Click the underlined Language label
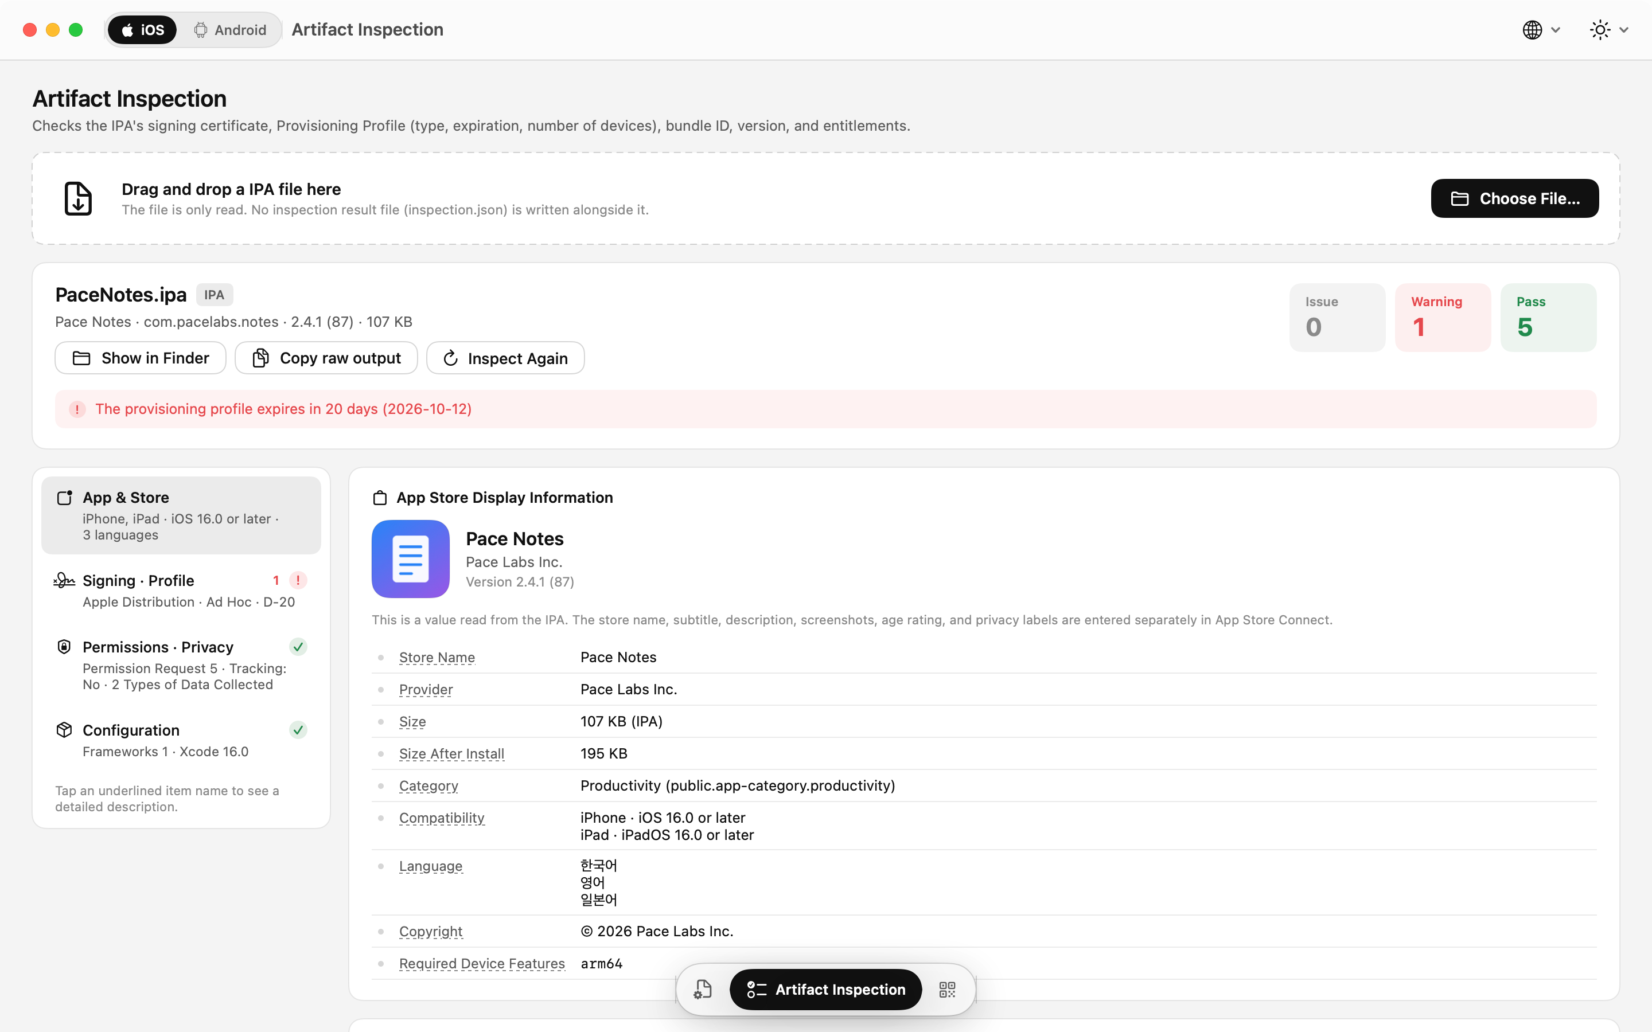This screenshot has height=1032, width=1652. tap(431, 866)
